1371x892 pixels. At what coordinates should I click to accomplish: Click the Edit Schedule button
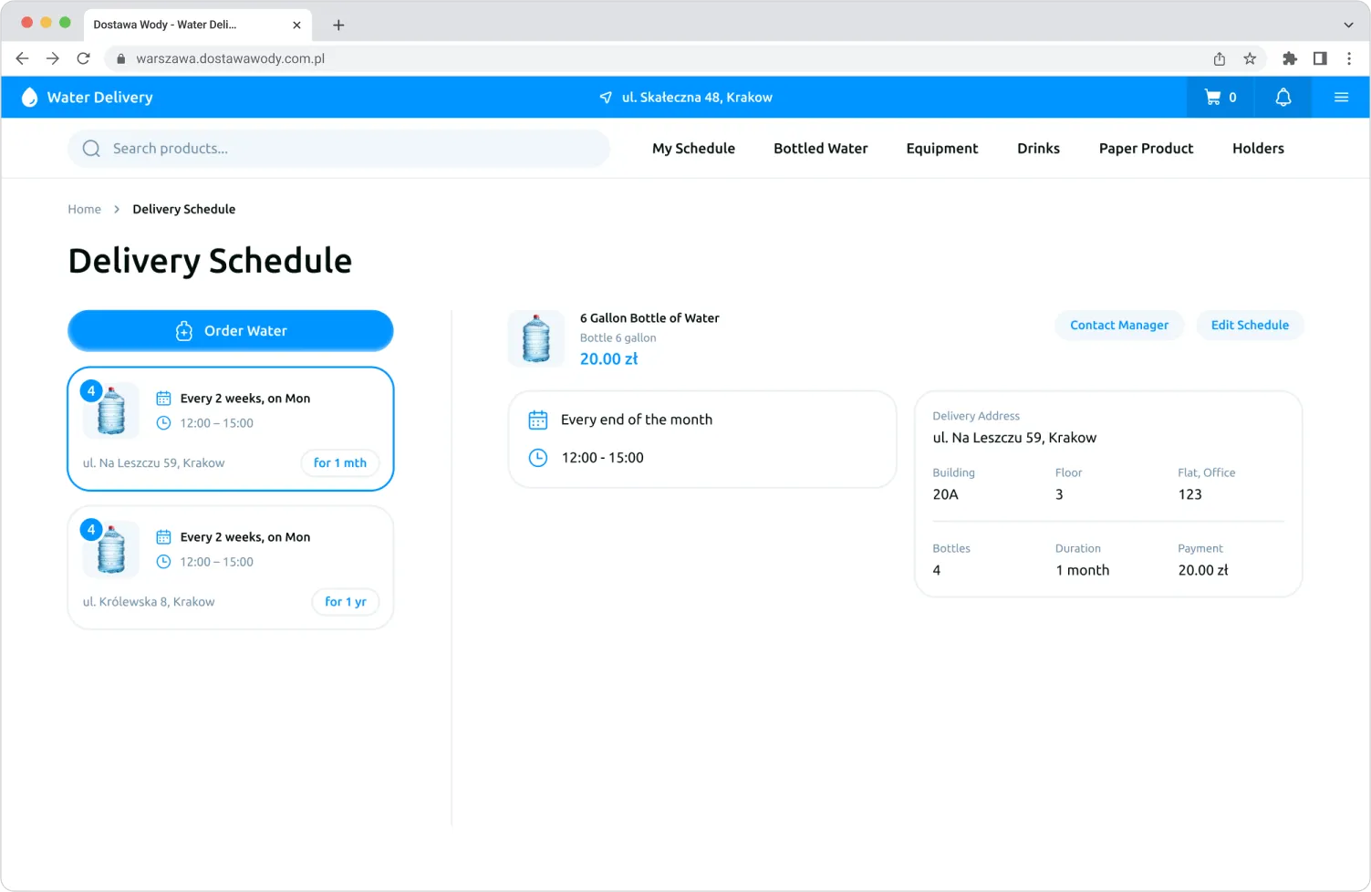1250,326
